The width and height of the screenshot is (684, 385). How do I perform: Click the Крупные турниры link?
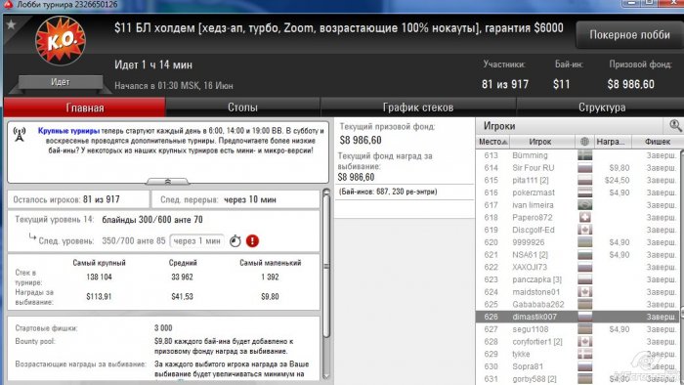point(68,131)
